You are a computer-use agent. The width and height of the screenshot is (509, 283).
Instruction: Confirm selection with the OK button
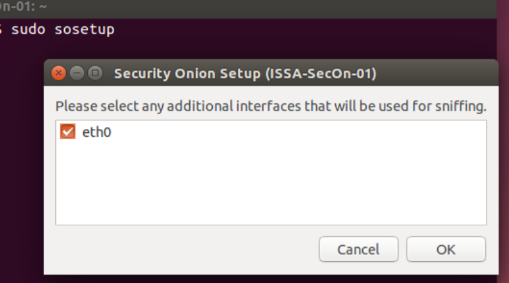click(x=446, y=249)
